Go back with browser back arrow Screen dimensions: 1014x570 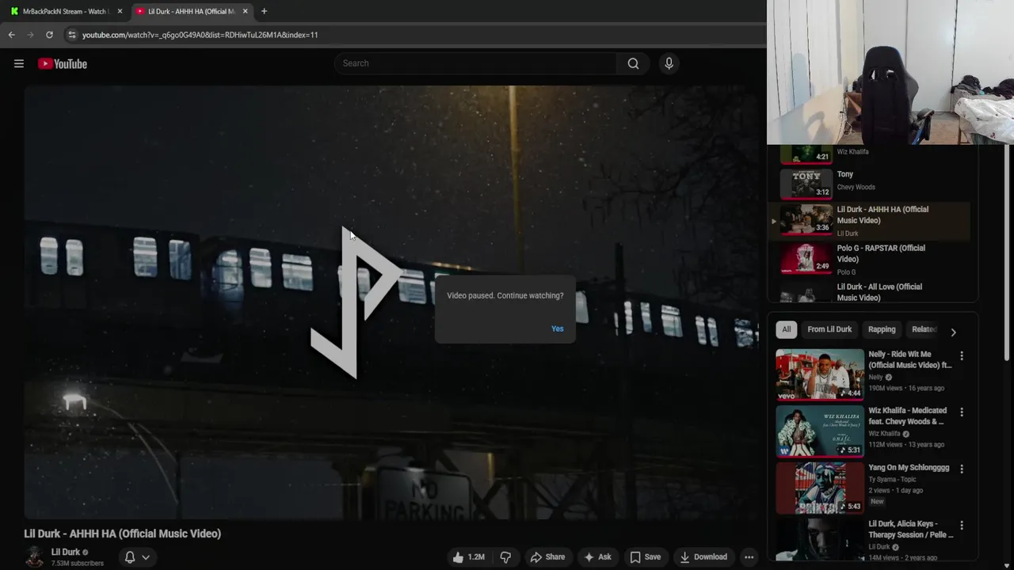click(x=11, y=35)
